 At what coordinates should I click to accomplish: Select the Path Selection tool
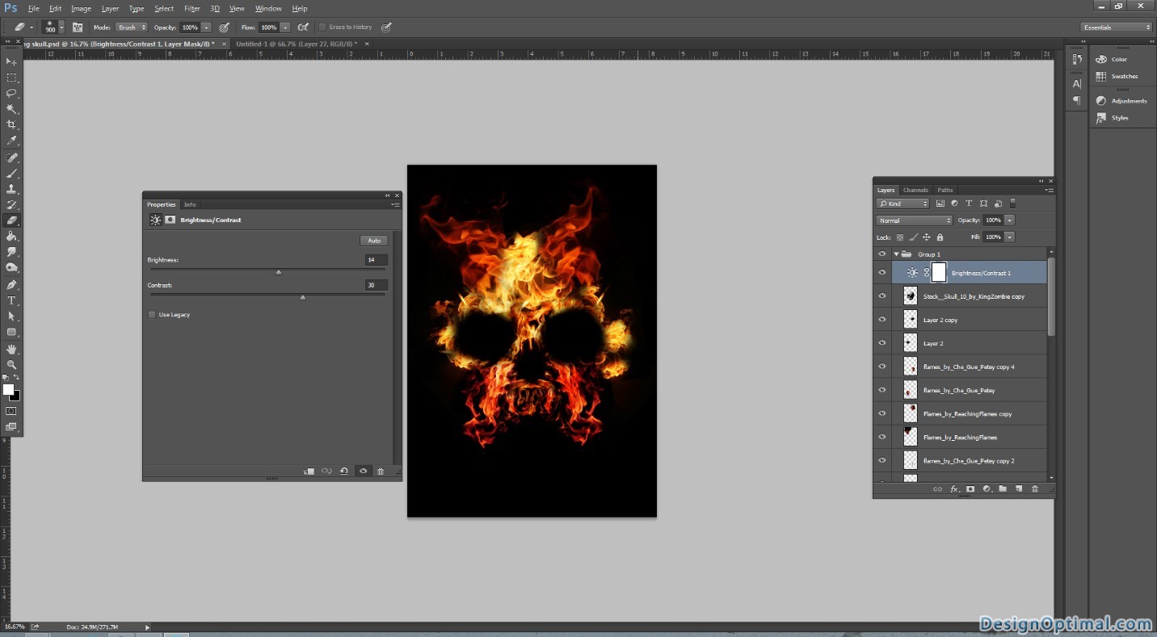pyautogui.click(x=11, y=316)
